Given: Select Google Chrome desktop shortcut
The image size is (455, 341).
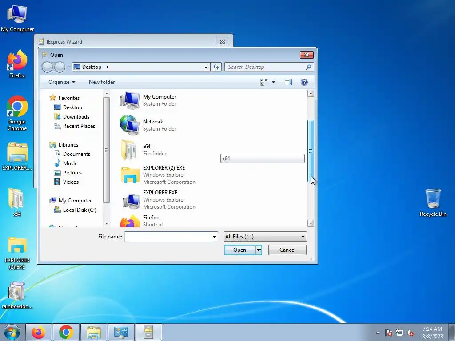Looking at the screenshot, I should (17, 113).
